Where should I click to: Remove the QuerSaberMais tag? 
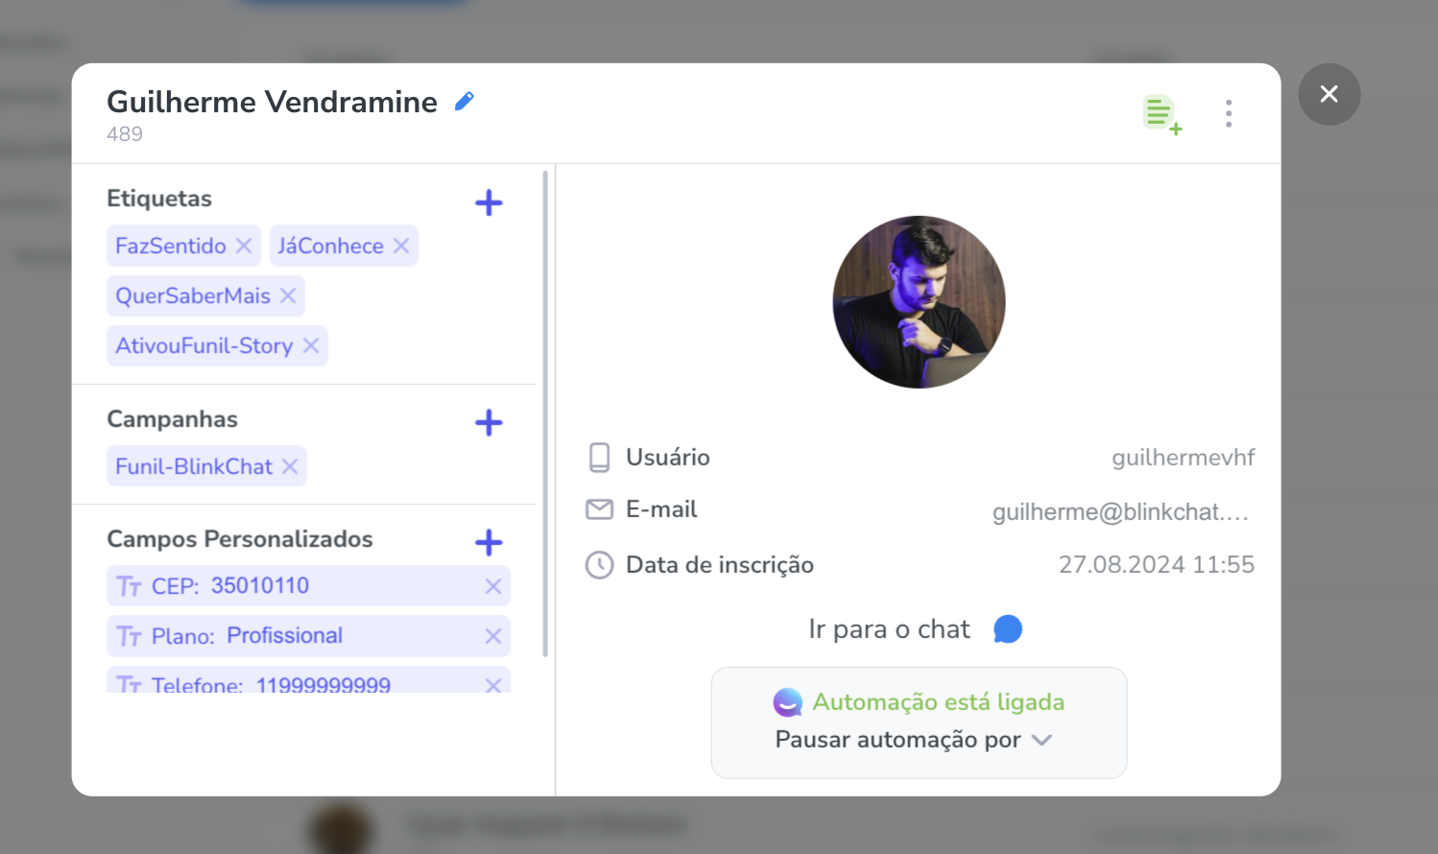point(288,296)
